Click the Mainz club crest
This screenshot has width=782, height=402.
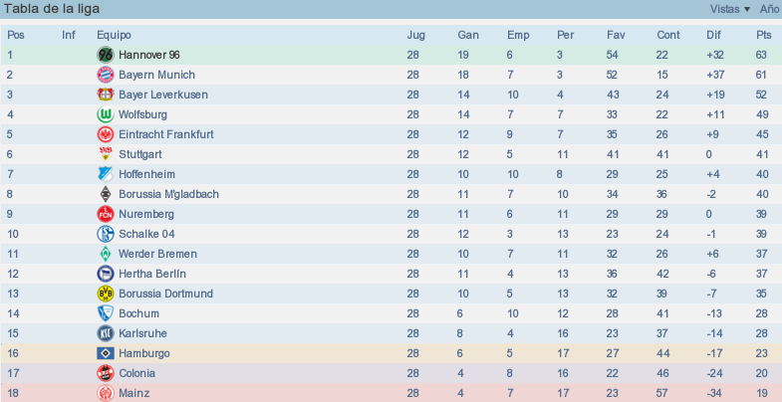tap(106, 393)
